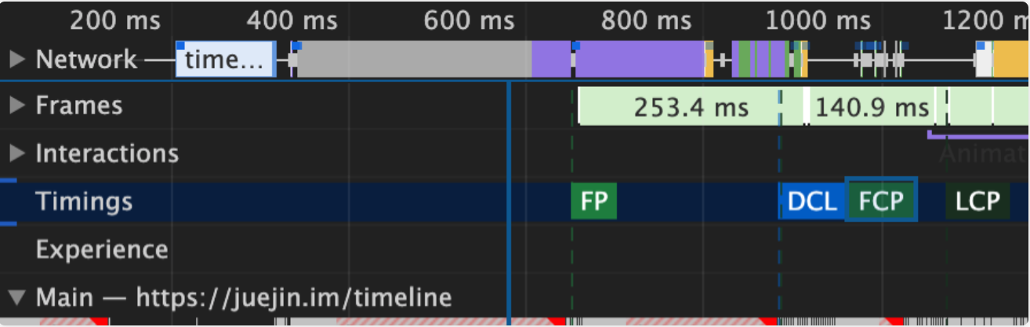Click the Frames track label
This screenshot has height=327, width=1030.
click(79, 105)
